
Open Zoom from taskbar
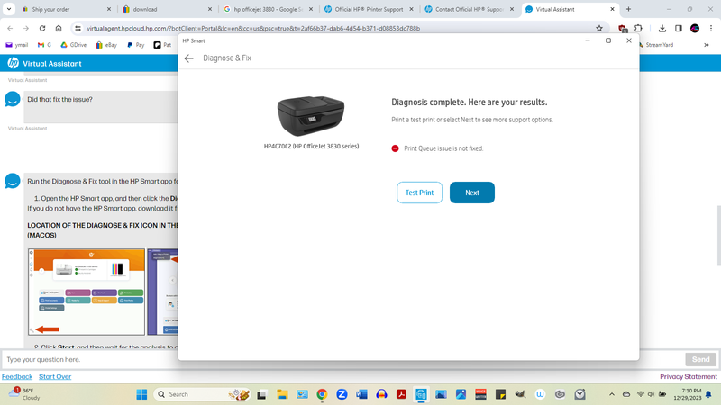click(x=342, y=394)
